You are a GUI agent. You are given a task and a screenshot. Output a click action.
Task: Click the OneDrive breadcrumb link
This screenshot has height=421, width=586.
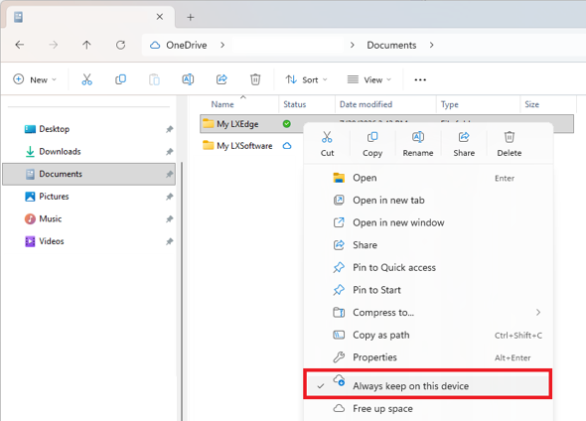pyautogui.click(x=186, y=46)
